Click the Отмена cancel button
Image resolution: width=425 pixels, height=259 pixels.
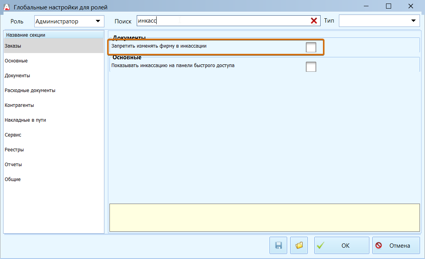click(x=396, y=245)
